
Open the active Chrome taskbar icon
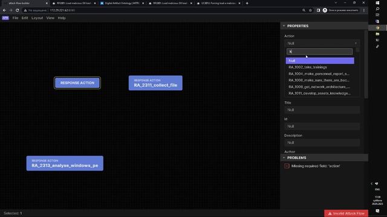[x=377, y=28]
